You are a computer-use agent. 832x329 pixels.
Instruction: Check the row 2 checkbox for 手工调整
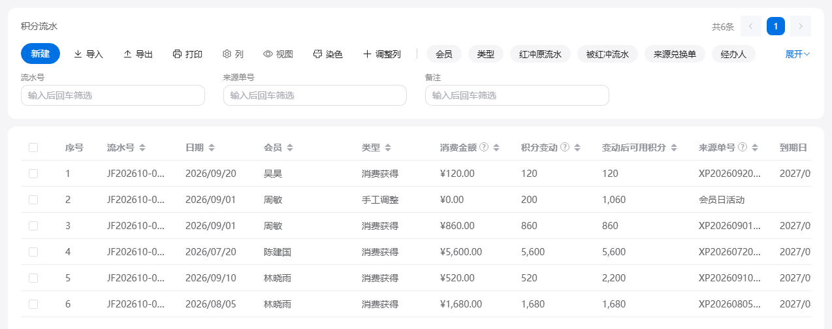[x=33, y=200]
